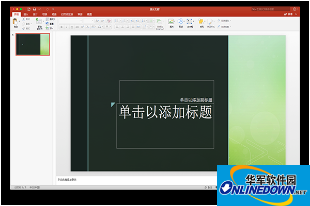Open Shape Fill color option

(x=224, y=21)
